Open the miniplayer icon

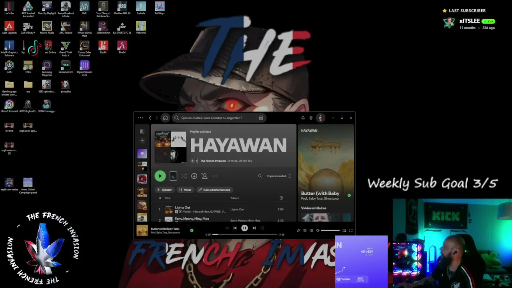344,230
